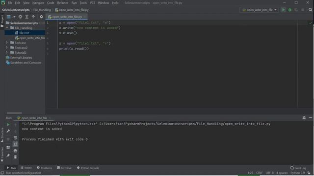Expand the Tutorial2 folder
The height and width of the screenshot is (176, 314).
click(x=7, y=52)
